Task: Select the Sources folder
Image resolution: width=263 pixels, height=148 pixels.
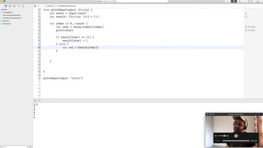Action: pos(6,21)
